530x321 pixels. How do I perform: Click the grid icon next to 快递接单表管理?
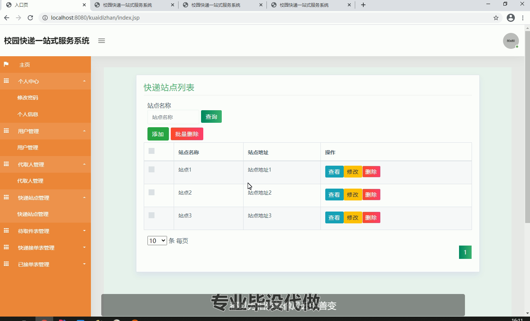coord(6,247)
